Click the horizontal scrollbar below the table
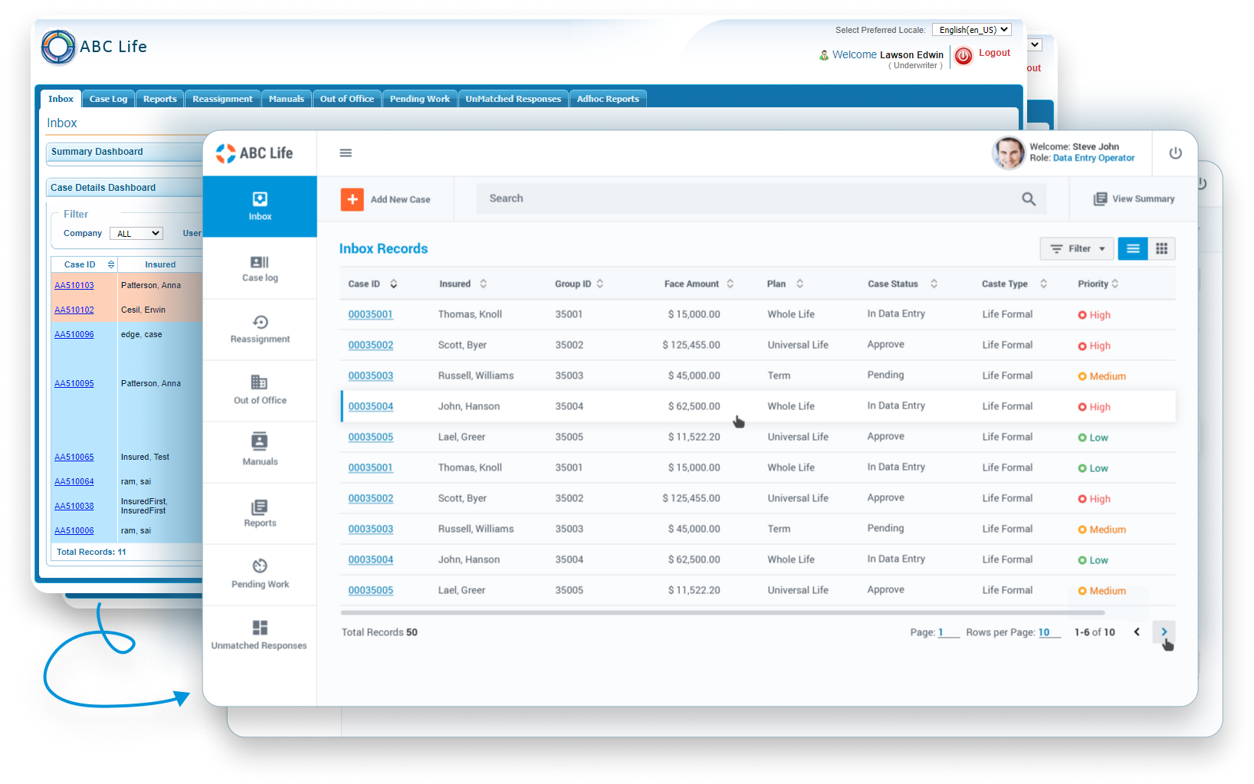The image size is (1254, 784). pos(722,613)
